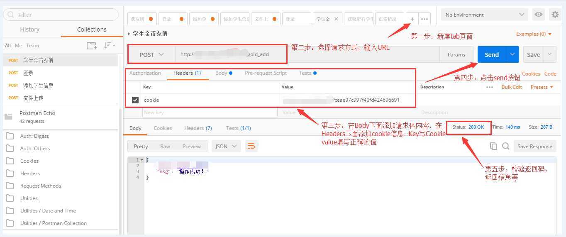Show the response Cookies tab

[163, 128]
